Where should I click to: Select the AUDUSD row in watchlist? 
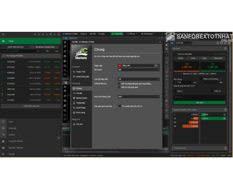click(x=31, y=62)
